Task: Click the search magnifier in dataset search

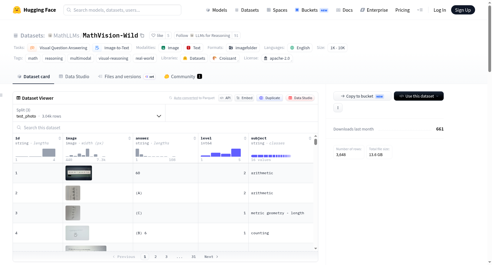Action: [19, 127]
